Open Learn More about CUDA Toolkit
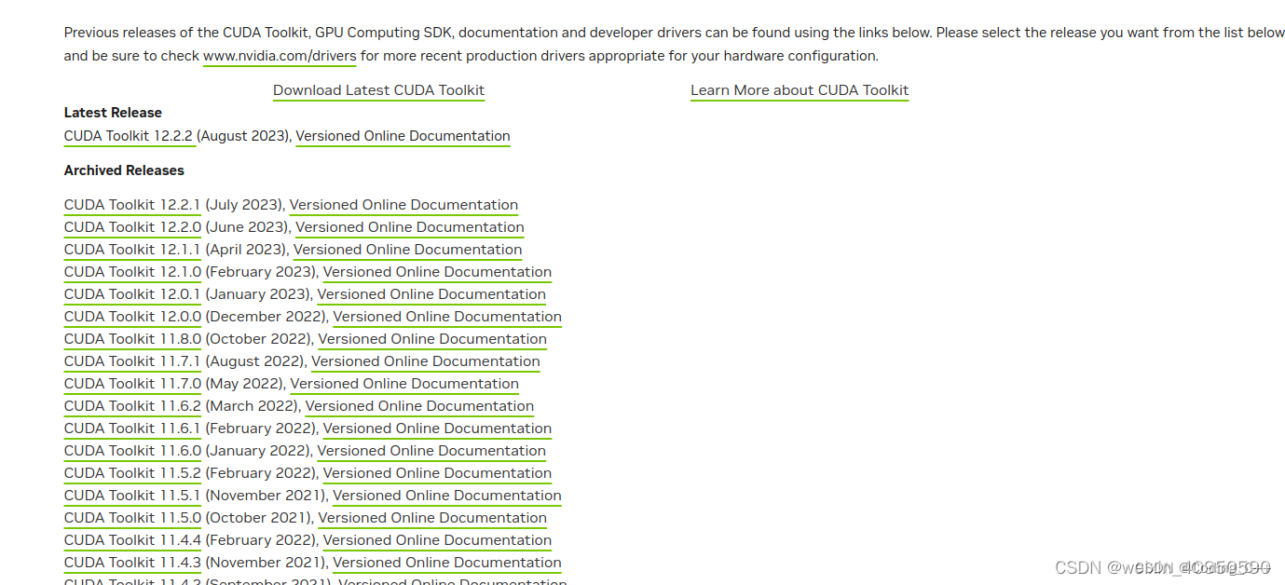 [800, 90]
